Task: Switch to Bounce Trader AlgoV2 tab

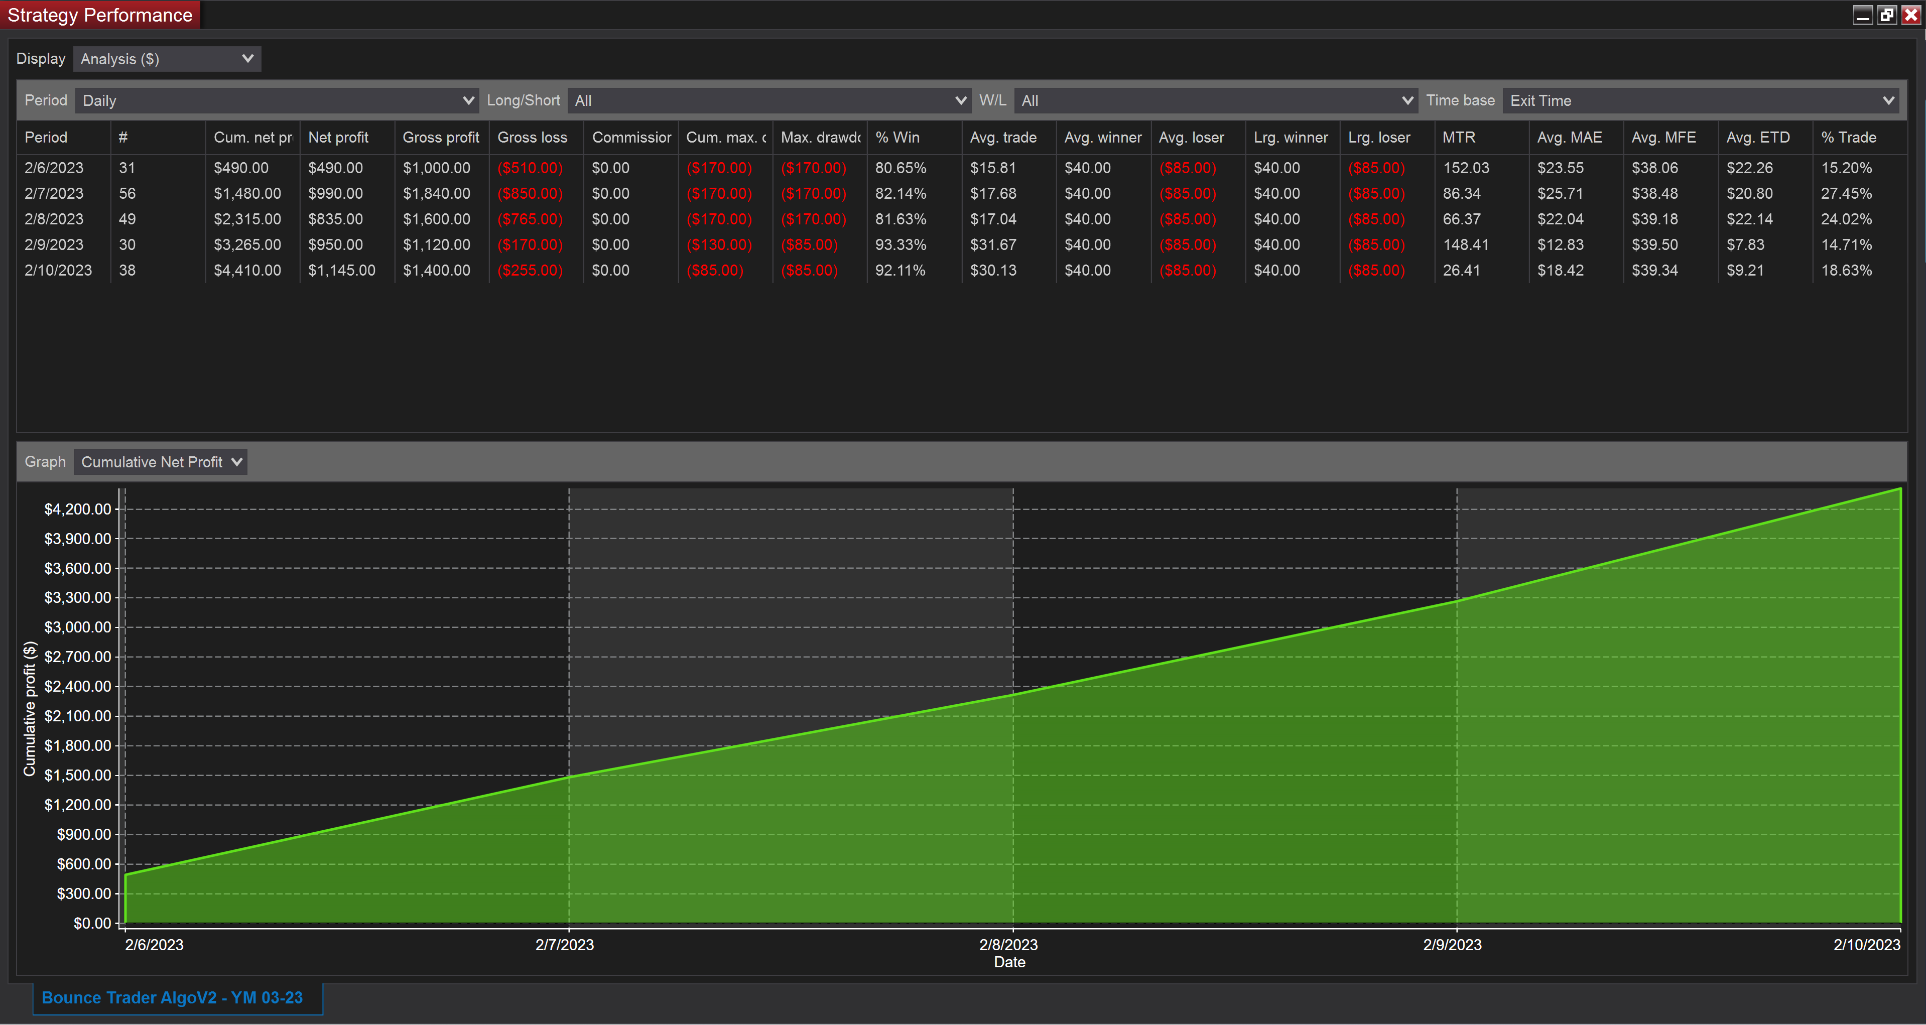Action: tap(173, 997)
